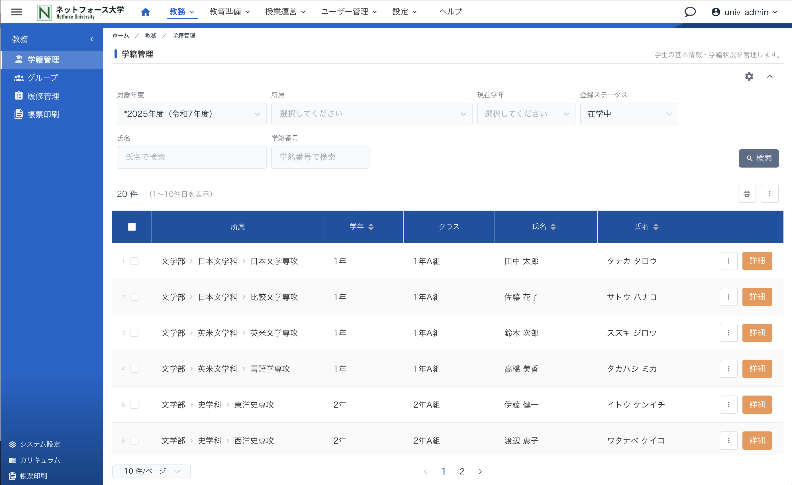
Task: Click the 検索 button
Action: (x=759, y=158)
